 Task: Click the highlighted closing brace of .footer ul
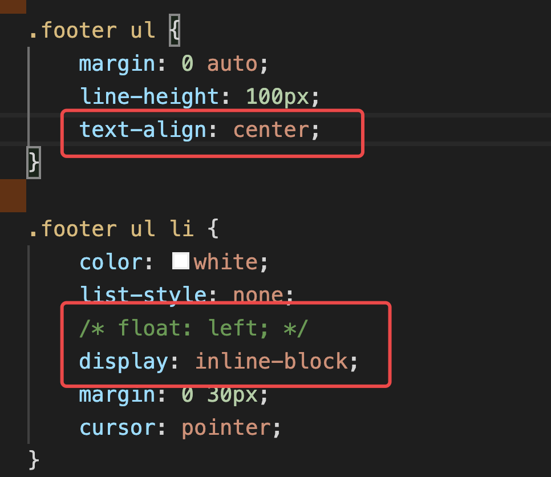[x=34, y=163]
